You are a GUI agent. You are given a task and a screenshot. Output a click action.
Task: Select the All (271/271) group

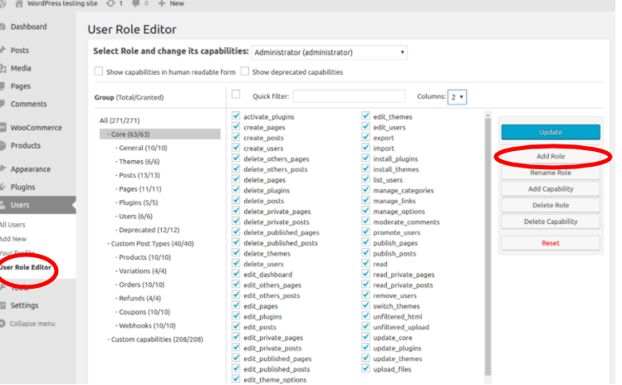pyautogui.click(x=120, y=120)
